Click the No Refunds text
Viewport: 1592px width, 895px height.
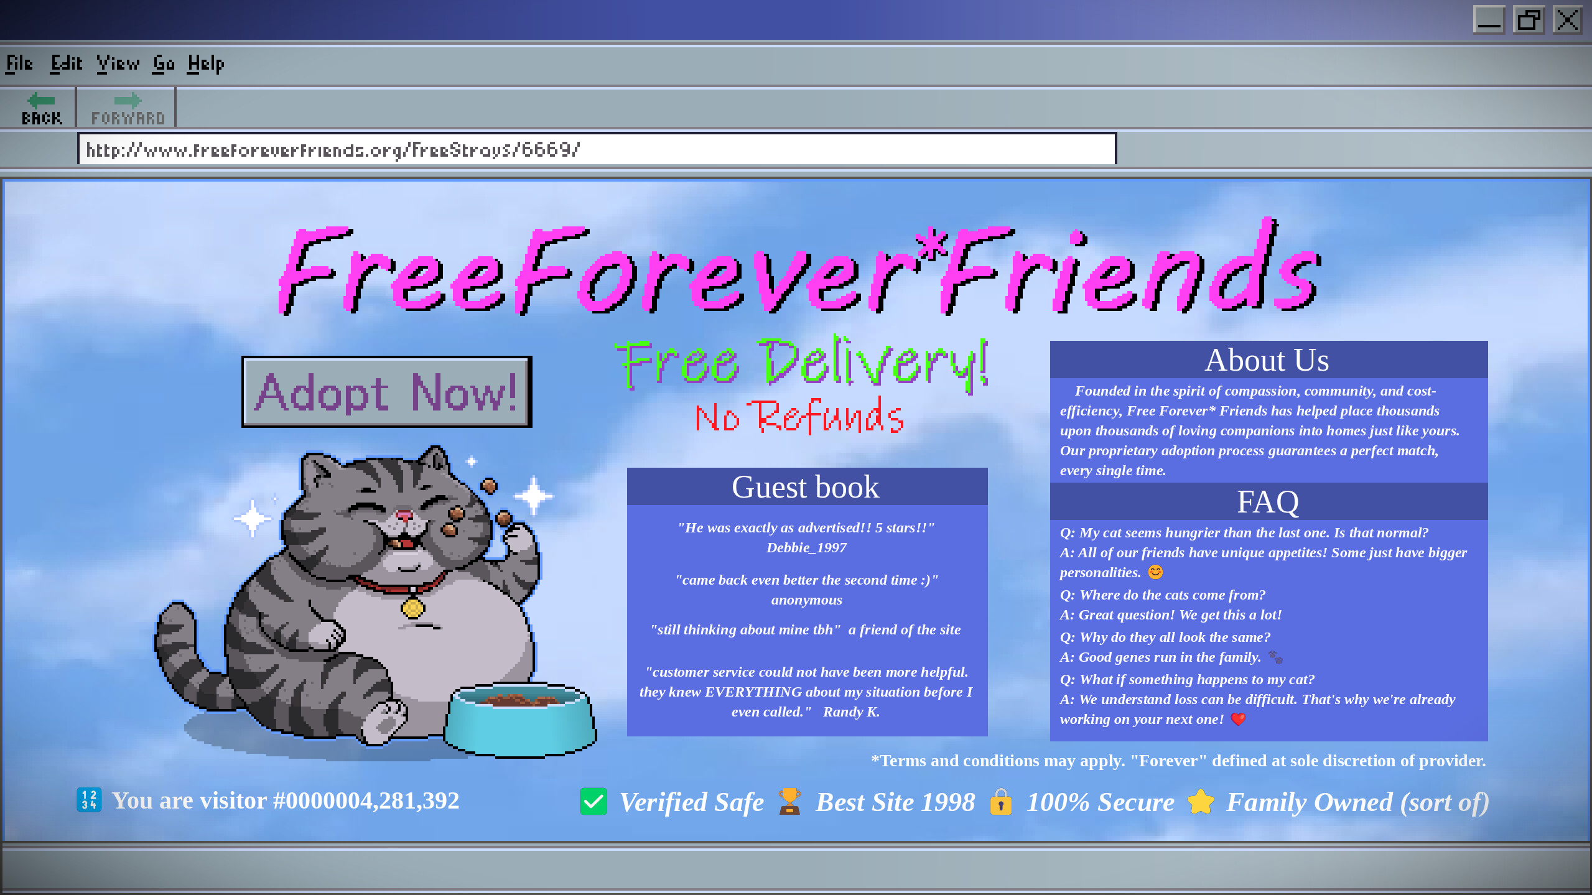pos(799,416)
